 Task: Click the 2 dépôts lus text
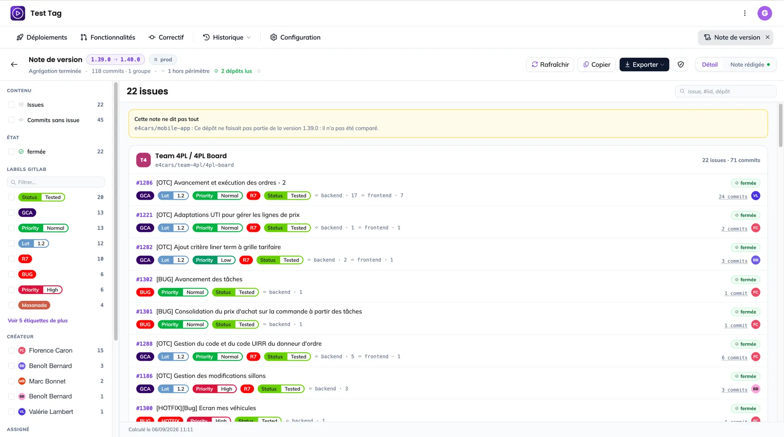coord(236,71)
